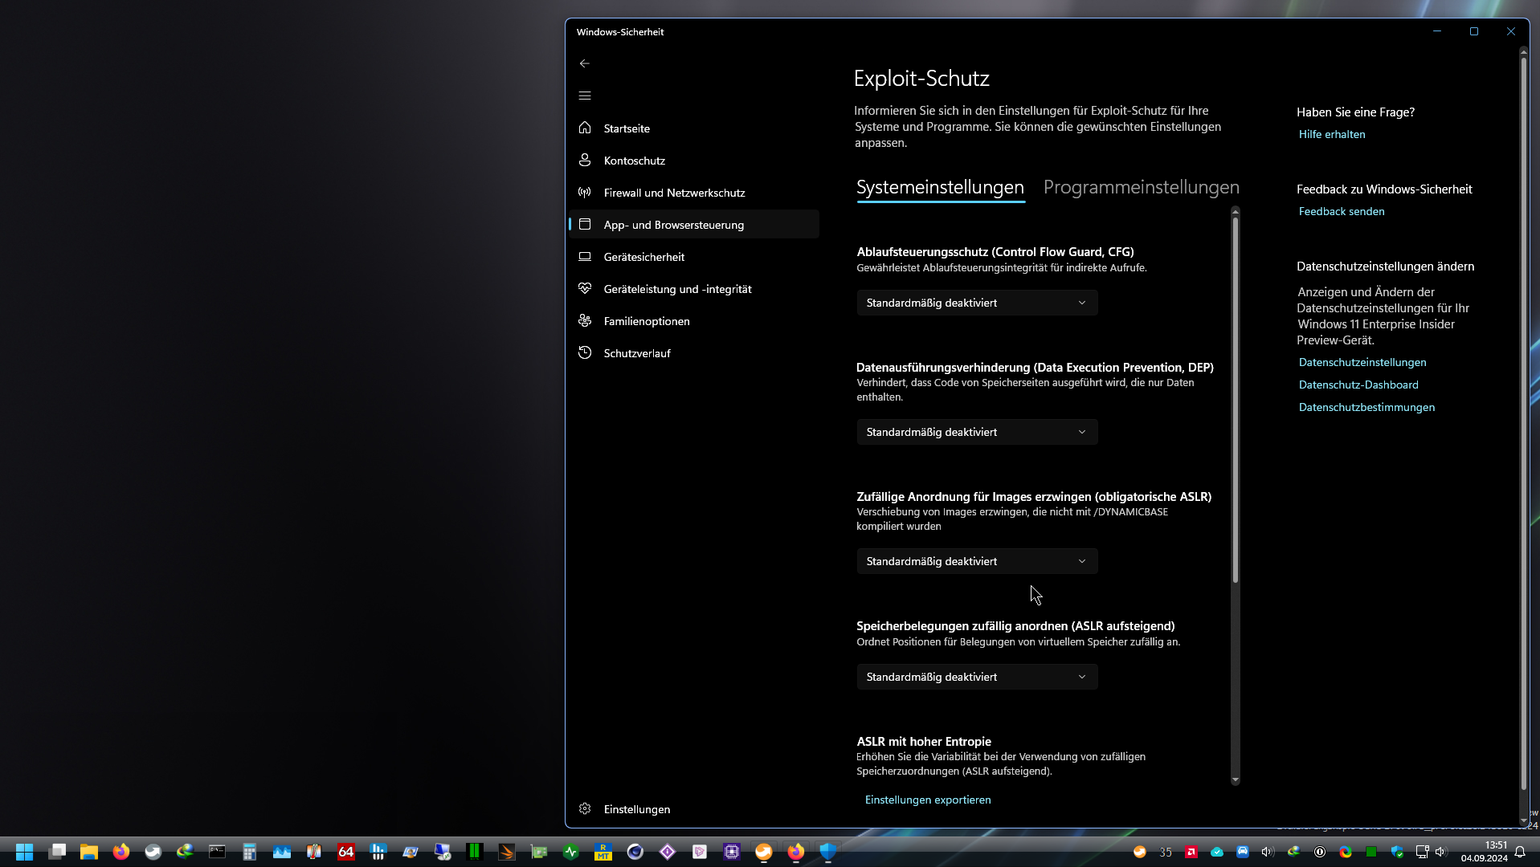
Task: Click the settings list scroll-down arrow
Action: coord(1235,779)
